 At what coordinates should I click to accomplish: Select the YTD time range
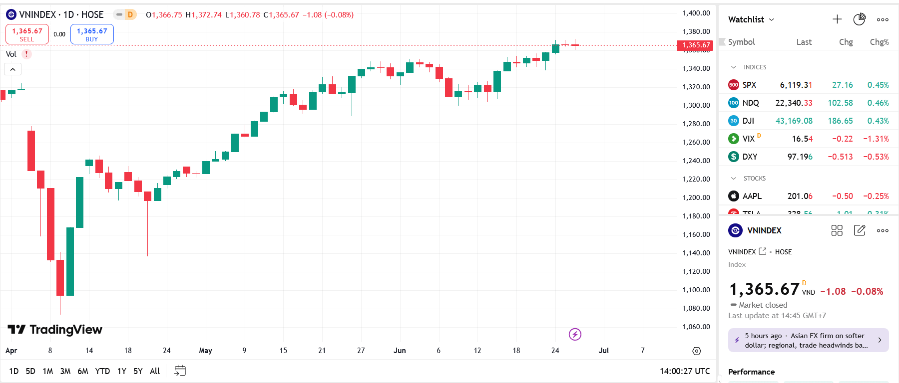point(102,371)
